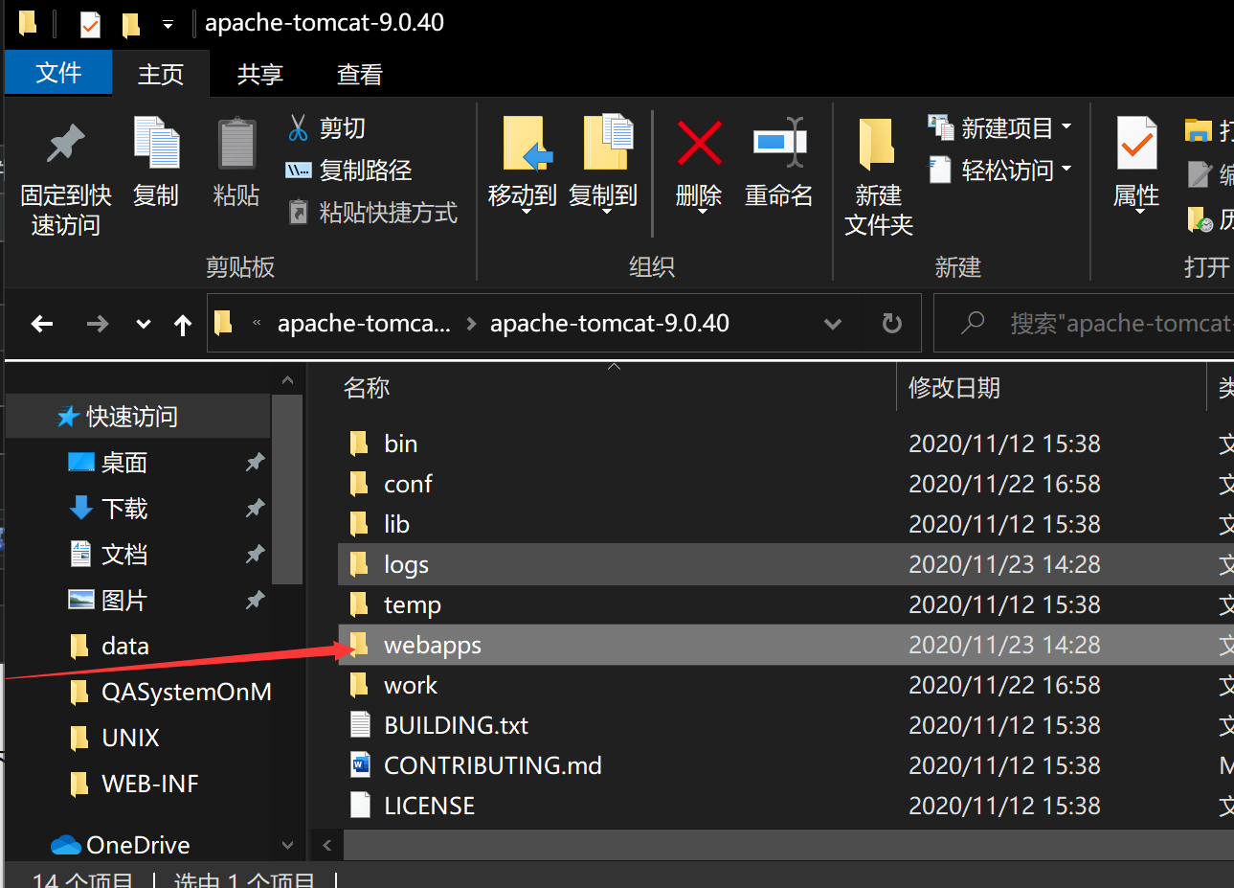Select the webapps folder in file list
1234x888 pixels.
[x=433, y=645]
